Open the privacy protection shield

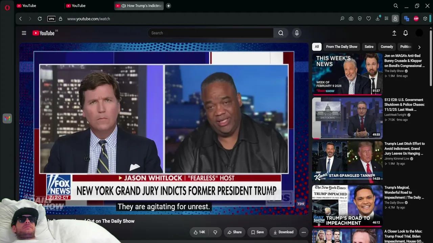coord(360,19)
